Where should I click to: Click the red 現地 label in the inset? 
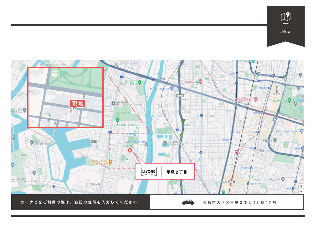[78, 104]
